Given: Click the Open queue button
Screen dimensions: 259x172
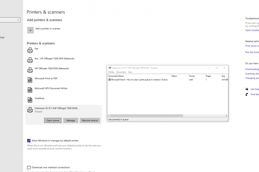Looking at the screenshot, I should (x=53, y=120).
